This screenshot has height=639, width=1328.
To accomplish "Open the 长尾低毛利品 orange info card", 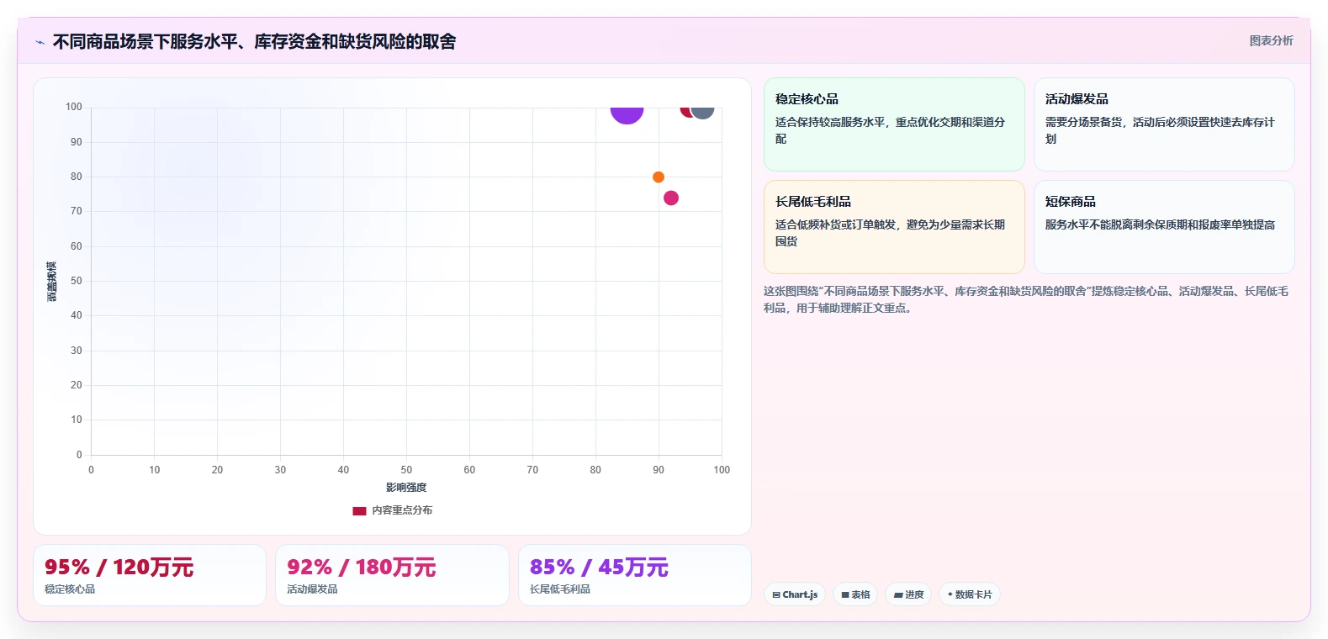I will [x=894, y=227].
